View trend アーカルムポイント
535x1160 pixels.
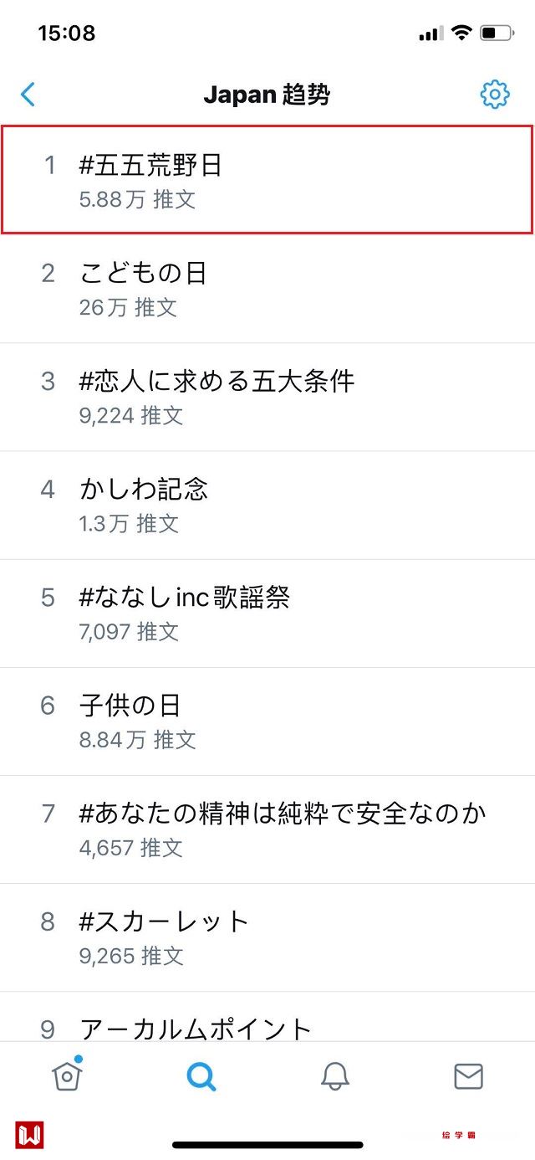196,1028
